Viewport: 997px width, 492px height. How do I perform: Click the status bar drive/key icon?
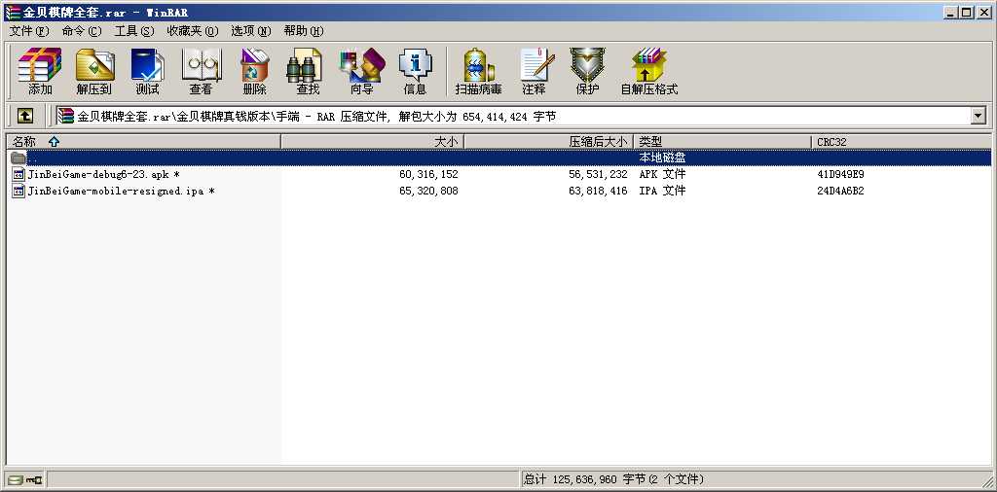coord(25,480)
